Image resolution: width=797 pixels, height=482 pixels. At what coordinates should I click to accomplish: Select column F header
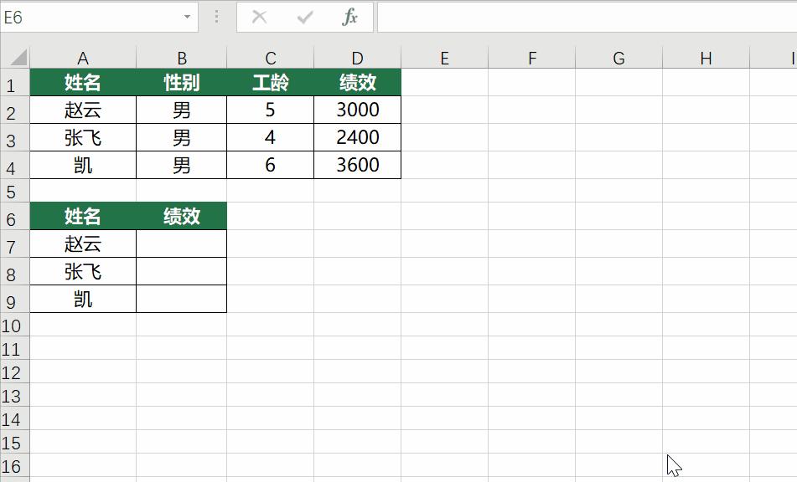(532, 58)
